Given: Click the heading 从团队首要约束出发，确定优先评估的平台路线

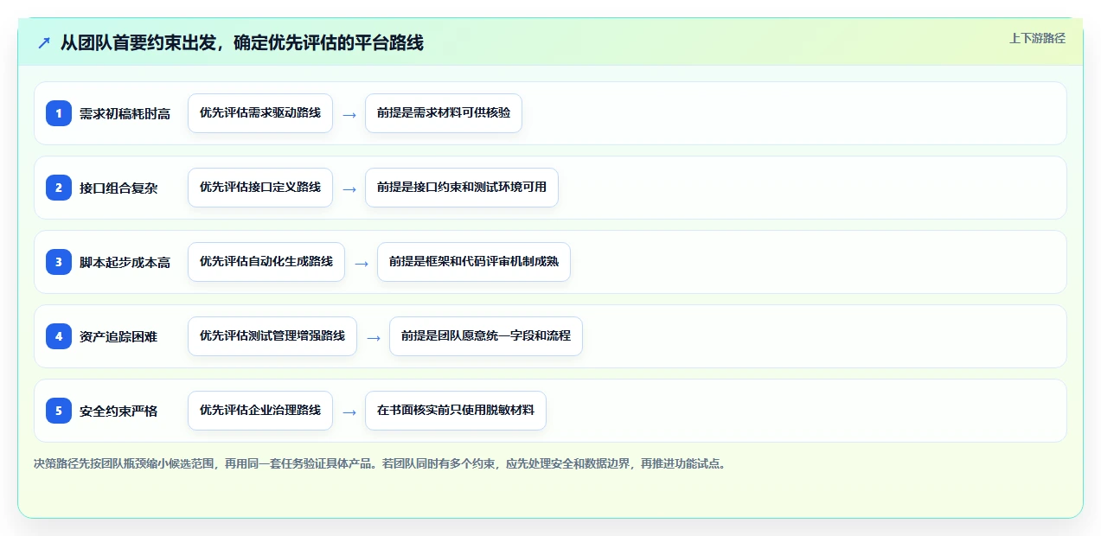Looking at the screenshot, I should coord(241,42).
